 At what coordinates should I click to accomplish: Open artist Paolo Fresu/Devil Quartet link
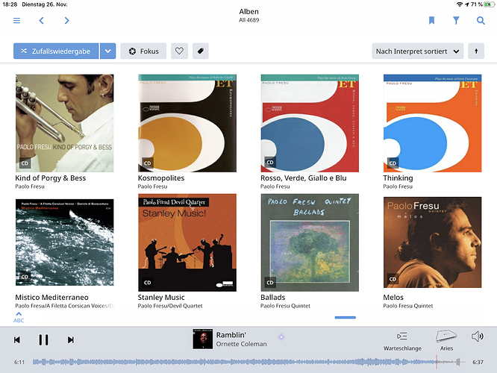170,306
